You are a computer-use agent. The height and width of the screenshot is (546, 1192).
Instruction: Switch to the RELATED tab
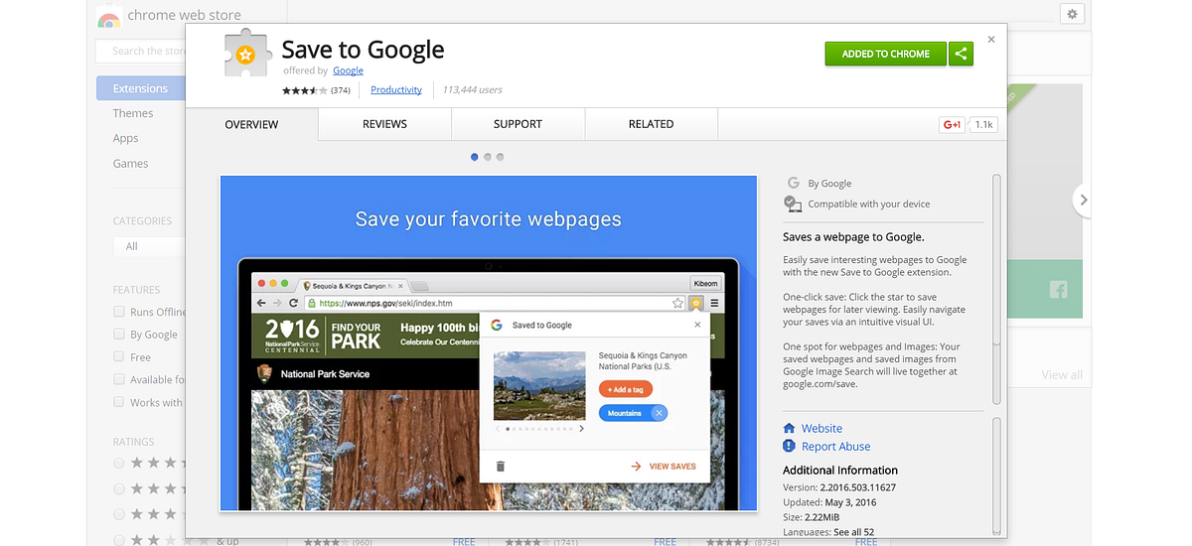[651, 124]
